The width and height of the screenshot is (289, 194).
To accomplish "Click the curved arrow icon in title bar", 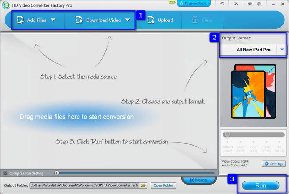I will tap(236, 4).
